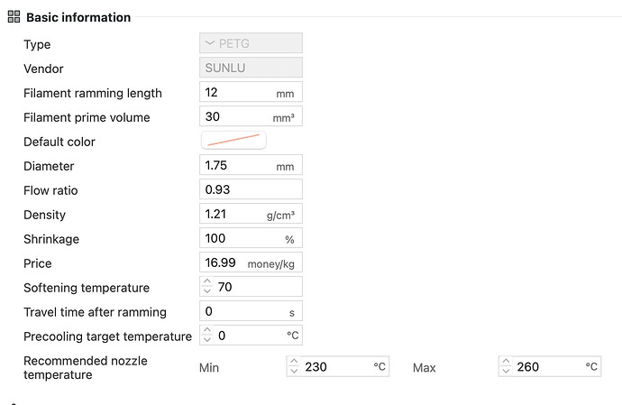Raise the Max nozzle temperature stepper
The height and width of the screenshot is (405, 622).
(x=507, y=362)
